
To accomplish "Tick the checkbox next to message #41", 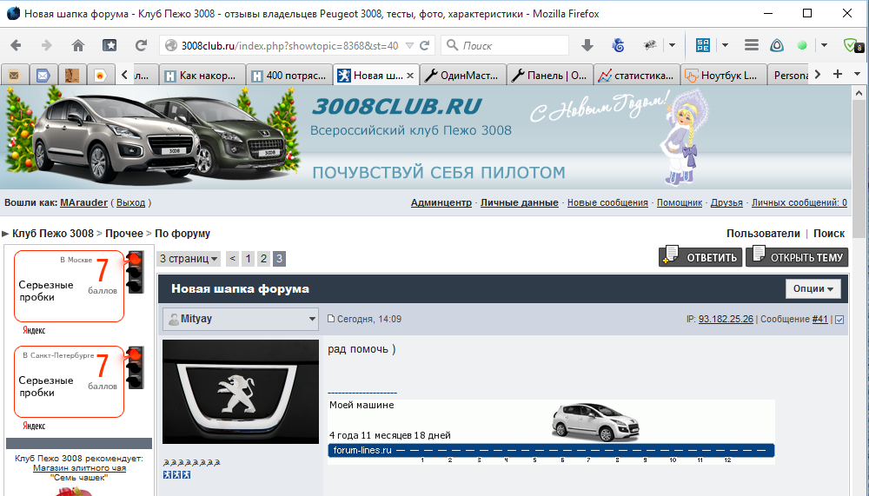I will pyautogui.click(x=839, y=320).
